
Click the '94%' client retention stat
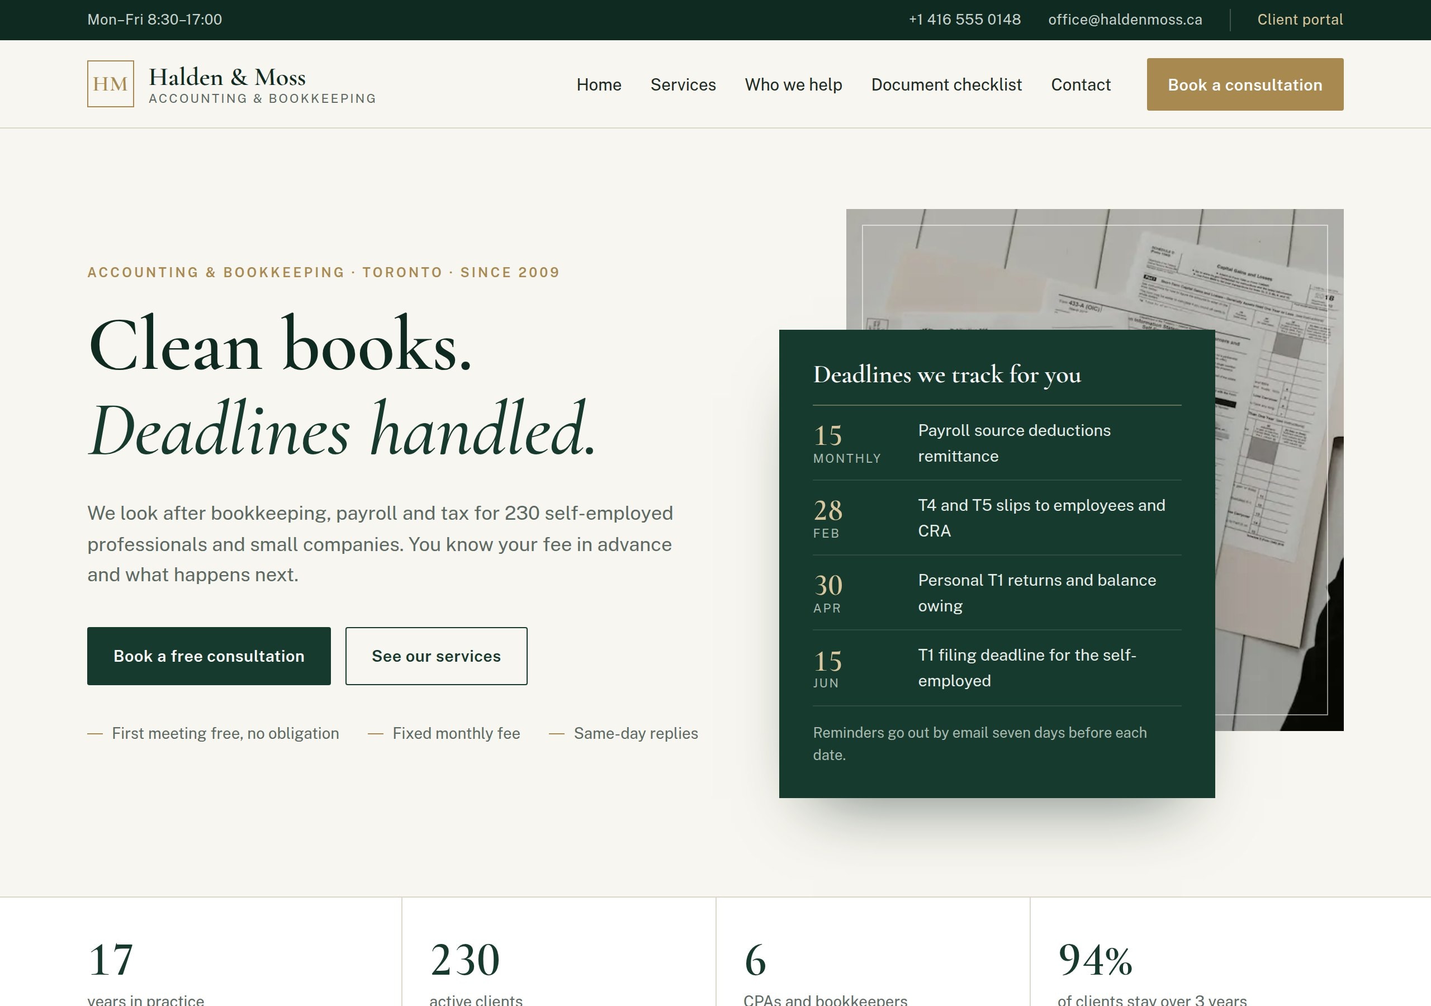point(1096,961)
